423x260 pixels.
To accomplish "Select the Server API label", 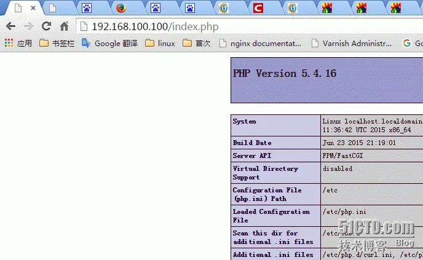I will [252, 156].
